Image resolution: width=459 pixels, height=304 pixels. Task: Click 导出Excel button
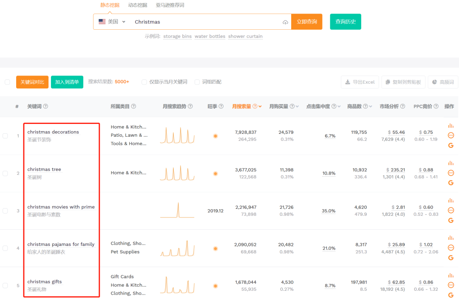click(360, 82)
